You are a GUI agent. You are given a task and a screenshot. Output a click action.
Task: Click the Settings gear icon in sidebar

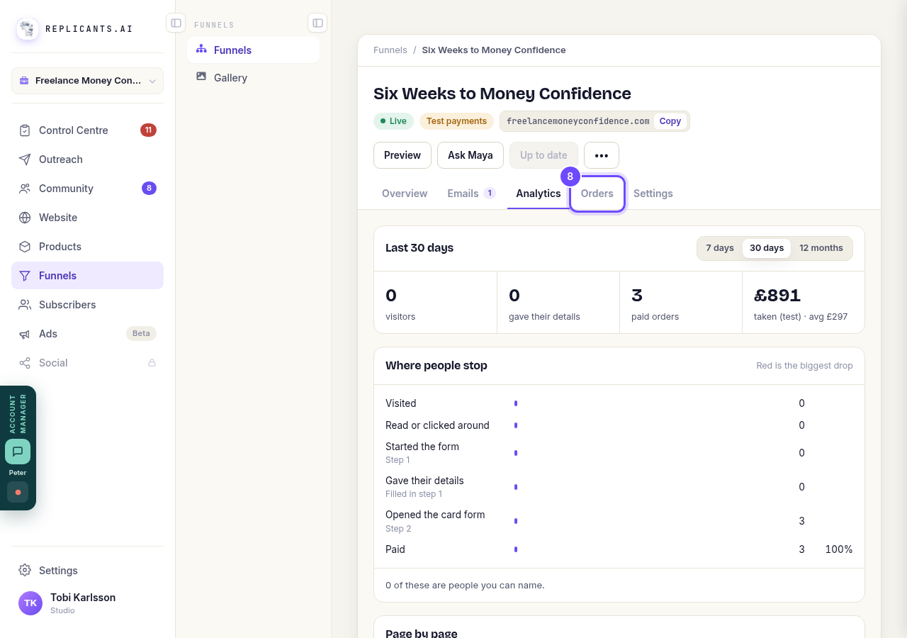[25, 571]
